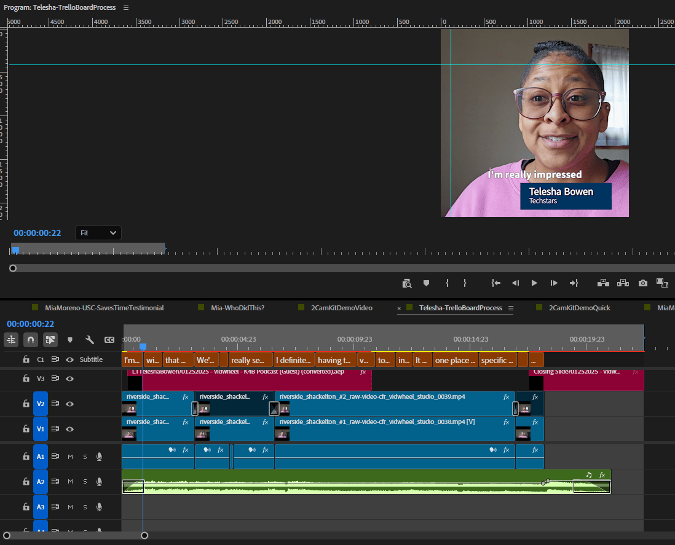This screenshot has width=675, height=545.
Task: Click the Proxy/inspect icon left of marker
Action: 407,283
